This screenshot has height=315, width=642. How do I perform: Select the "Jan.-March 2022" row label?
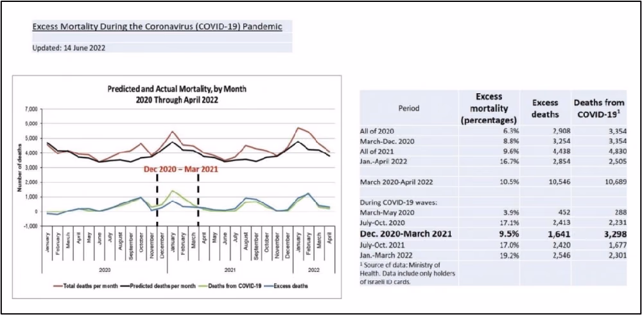(x=386, y=255)
